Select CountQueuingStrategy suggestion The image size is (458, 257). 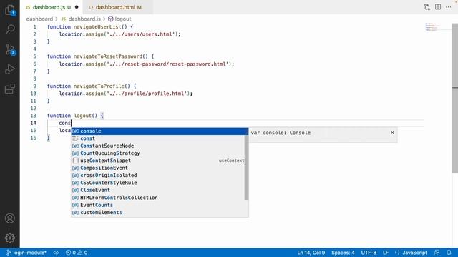pos(158,153)
